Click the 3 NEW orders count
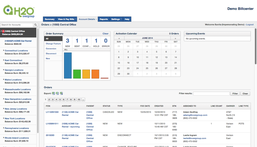257x147 pixels. pos(67,42)
